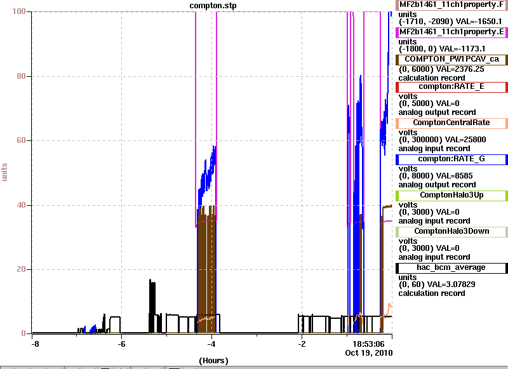This screenshot has width=508, height=369.
Task: Click the range text (-1710, -2090) VAL=-1650.1
Action: (x=450, y=22)
